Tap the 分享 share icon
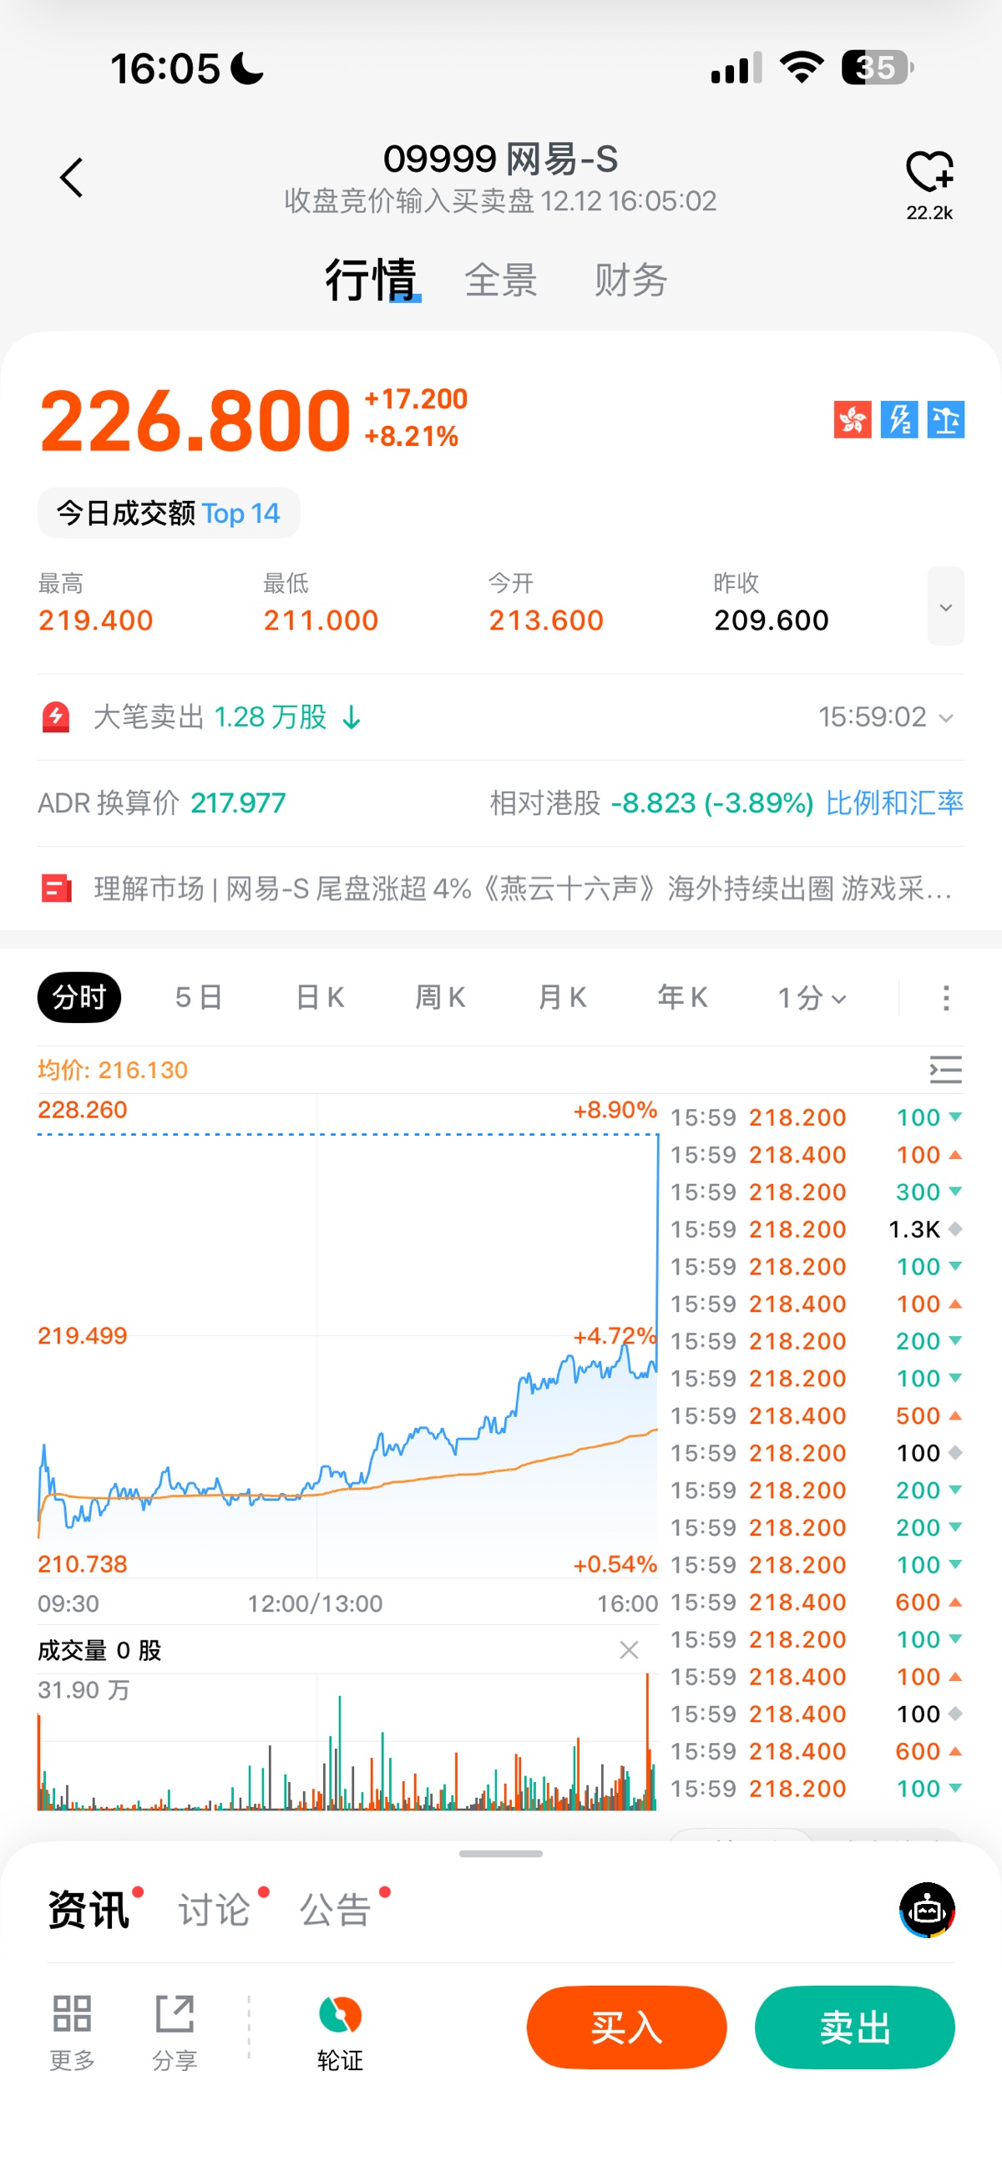Screen dimensions: 1002x2172 coord(175,2015)
